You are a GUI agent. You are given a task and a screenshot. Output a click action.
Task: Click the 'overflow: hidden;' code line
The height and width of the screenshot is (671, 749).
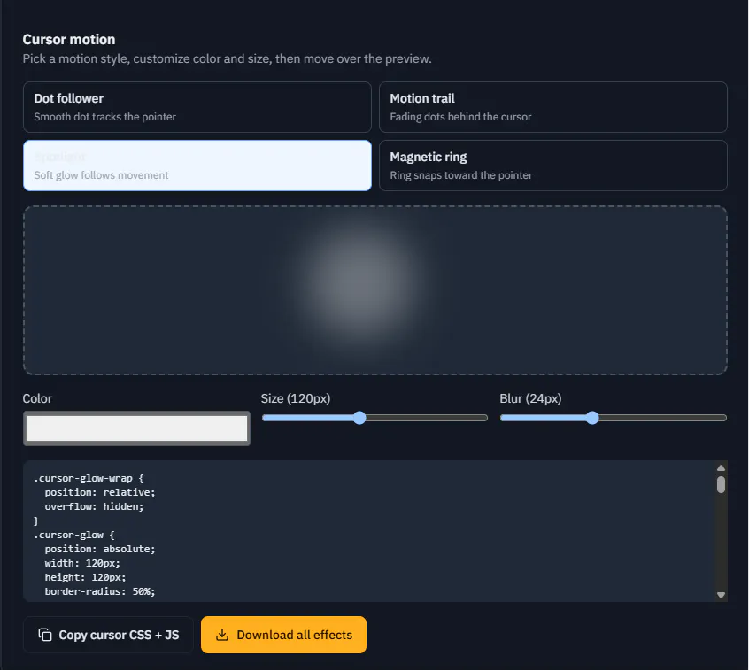(94, 506)
